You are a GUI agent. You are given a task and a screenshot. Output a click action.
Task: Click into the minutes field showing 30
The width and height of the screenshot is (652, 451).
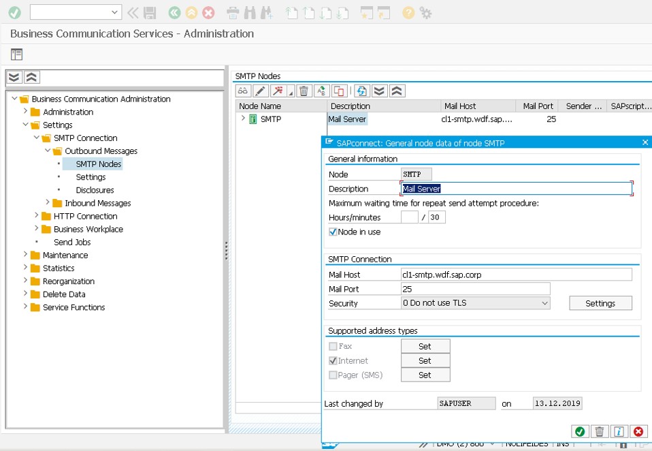[437, 217]
